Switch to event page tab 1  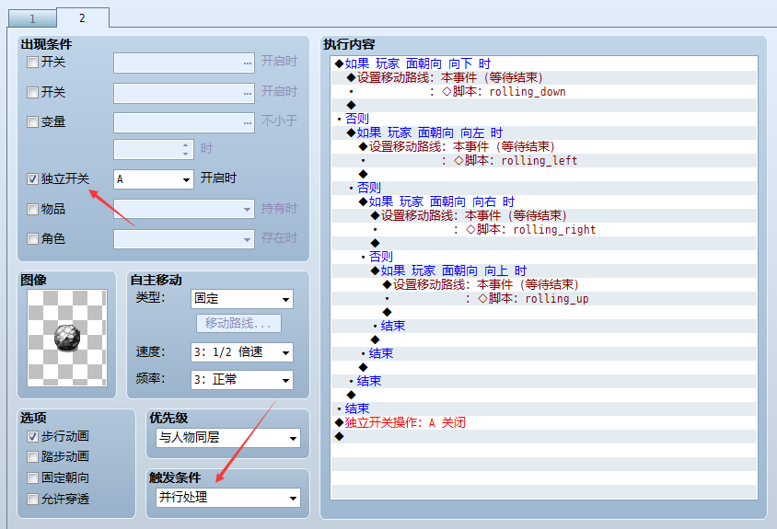32,18
